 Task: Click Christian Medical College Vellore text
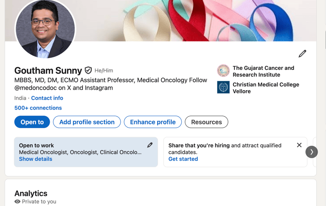click(x=266, y=88)
